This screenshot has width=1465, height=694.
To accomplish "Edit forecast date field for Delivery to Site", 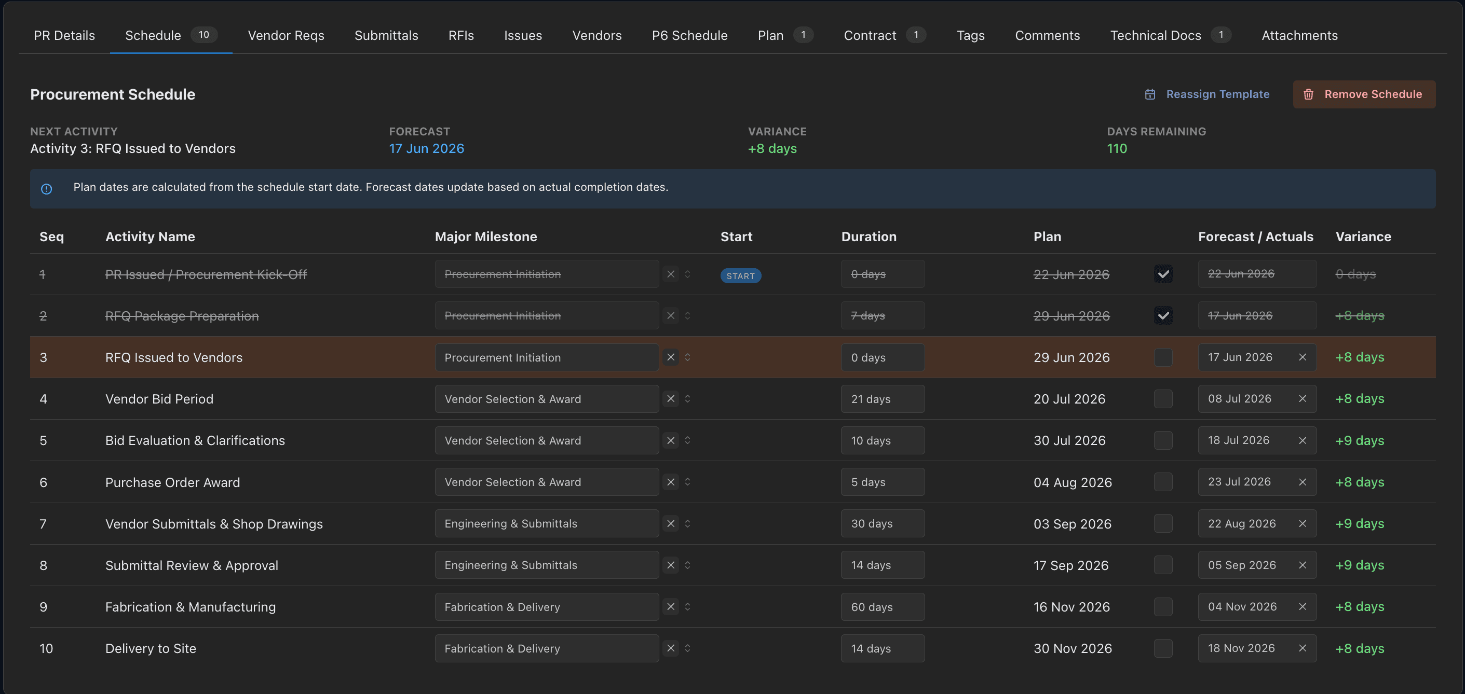I will (x=1257, y=648).
